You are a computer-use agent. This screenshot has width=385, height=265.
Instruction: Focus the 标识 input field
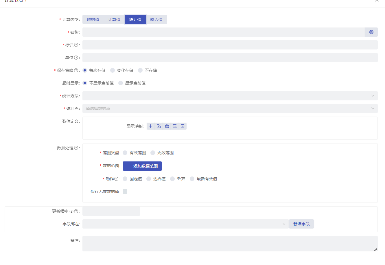(230, 45)
